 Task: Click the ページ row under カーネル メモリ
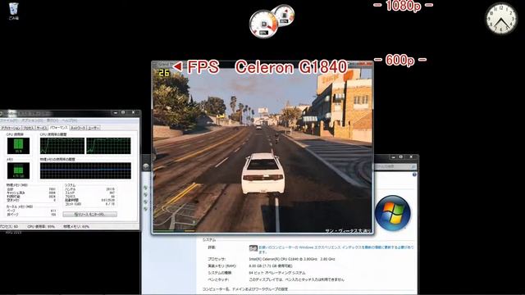coord(31,211)
